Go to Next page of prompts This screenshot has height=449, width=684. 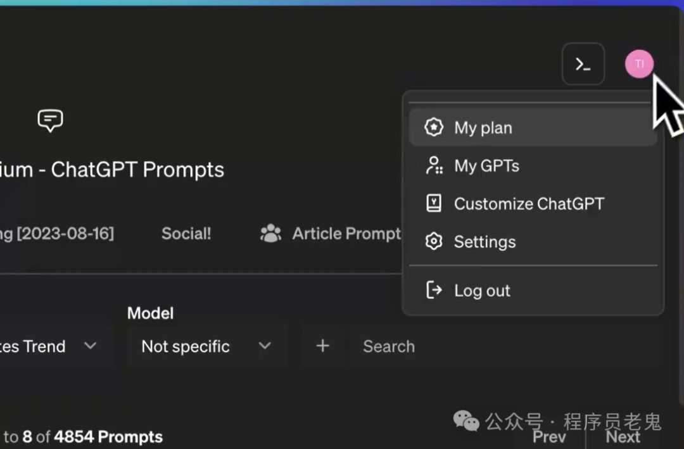(x=623, y=437)
